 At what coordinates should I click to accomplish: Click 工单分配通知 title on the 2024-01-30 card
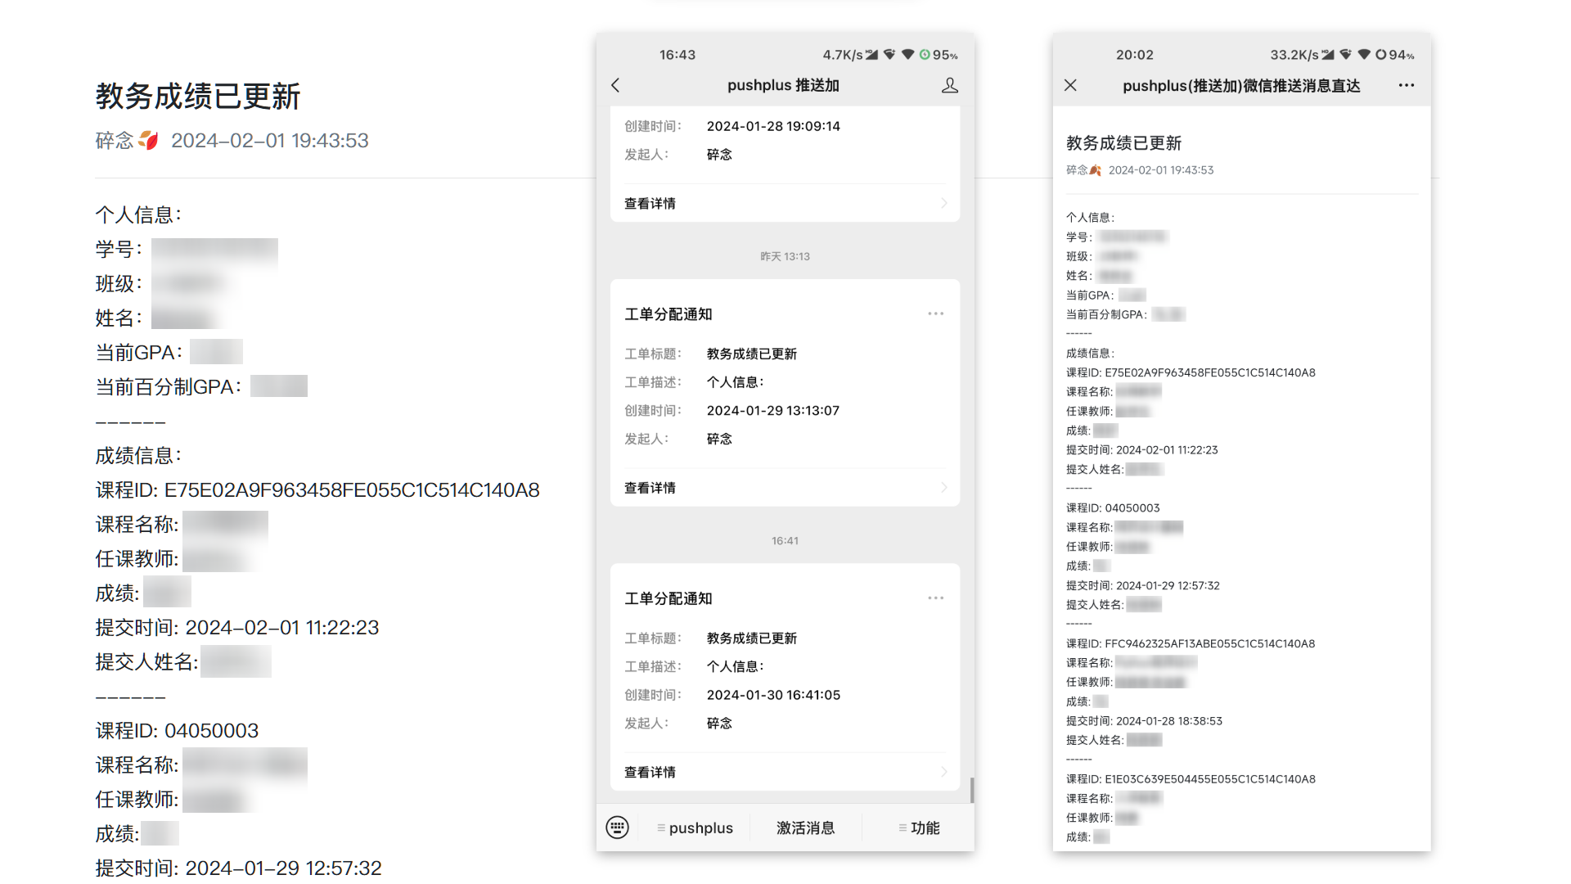(x=668, y=598)
